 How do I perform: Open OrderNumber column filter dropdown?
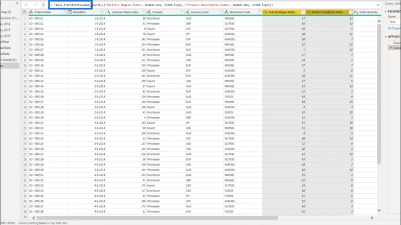point(65,12)
